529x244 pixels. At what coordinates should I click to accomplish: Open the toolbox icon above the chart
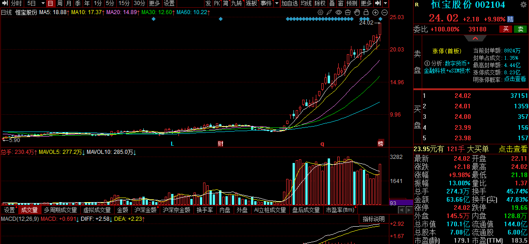click(348, 12)
